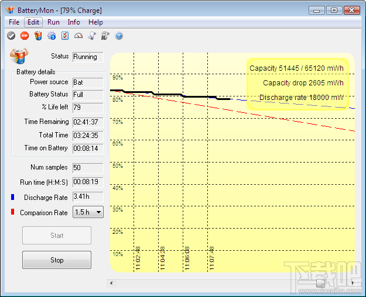Click the red STOP sign toolbar icon
Image resolution: width=366 pixels, height=297 pixels.
25,36
